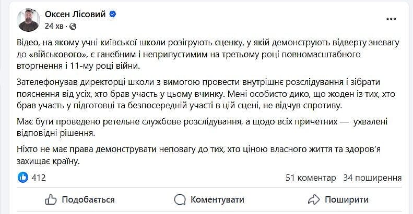Open the post's three-dot options menu

tap(391, 19)
